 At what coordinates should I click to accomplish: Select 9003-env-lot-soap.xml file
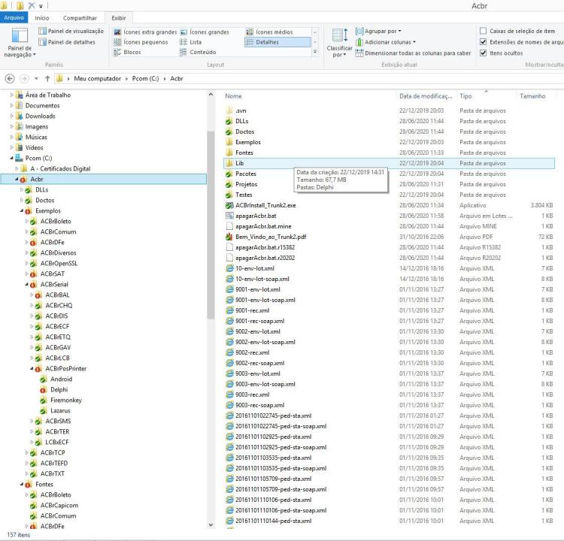[x=265, y=384]
